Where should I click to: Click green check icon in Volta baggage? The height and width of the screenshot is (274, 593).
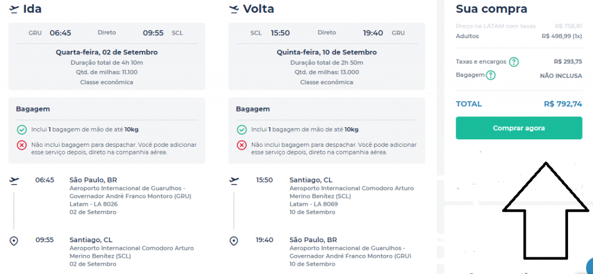pos(241,130)
